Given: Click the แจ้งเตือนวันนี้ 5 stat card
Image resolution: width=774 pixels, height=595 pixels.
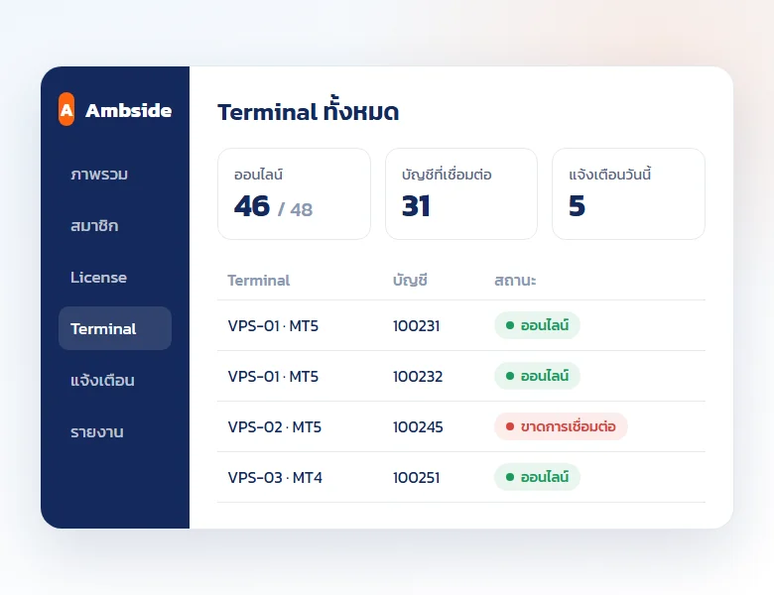Looking at the screenshot, I should (628, 194).
